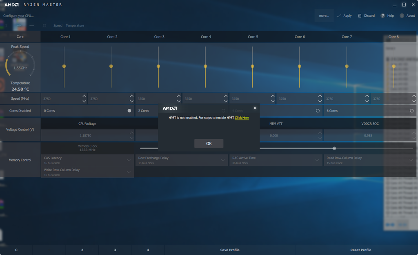
Task: Close the HPET warning dialog with the X
Action: click(255, 108)
